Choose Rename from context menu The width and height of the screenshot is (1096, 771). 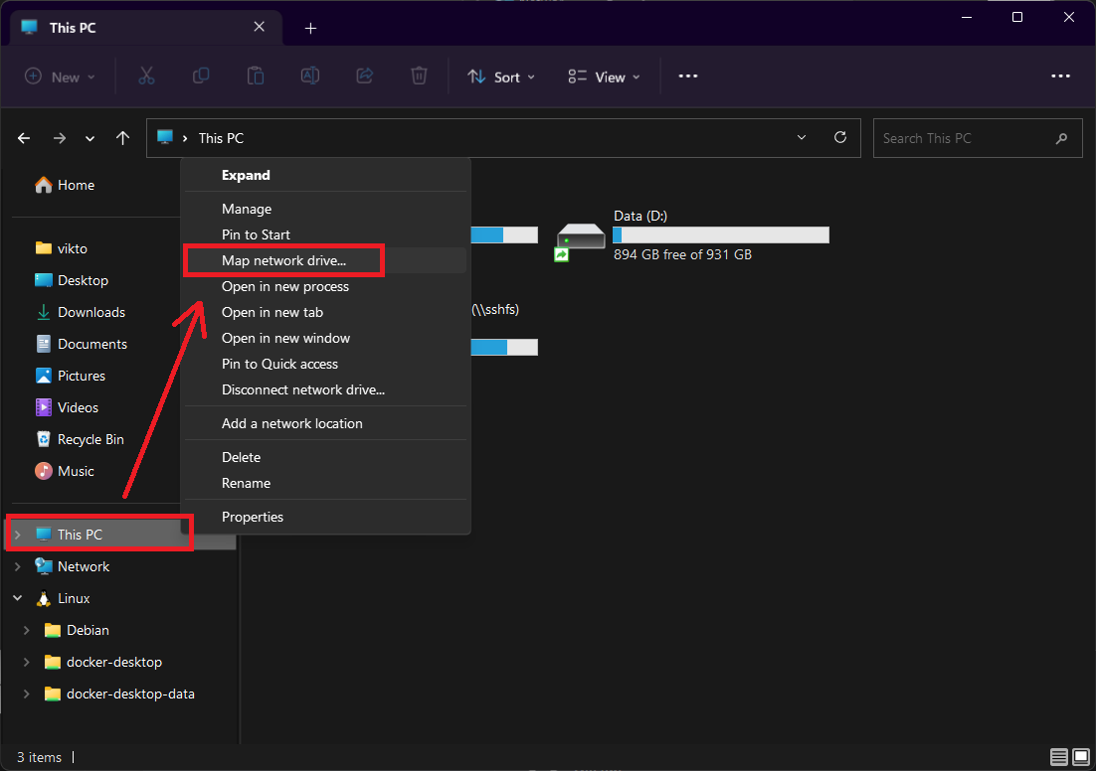[x=326, y=483]
